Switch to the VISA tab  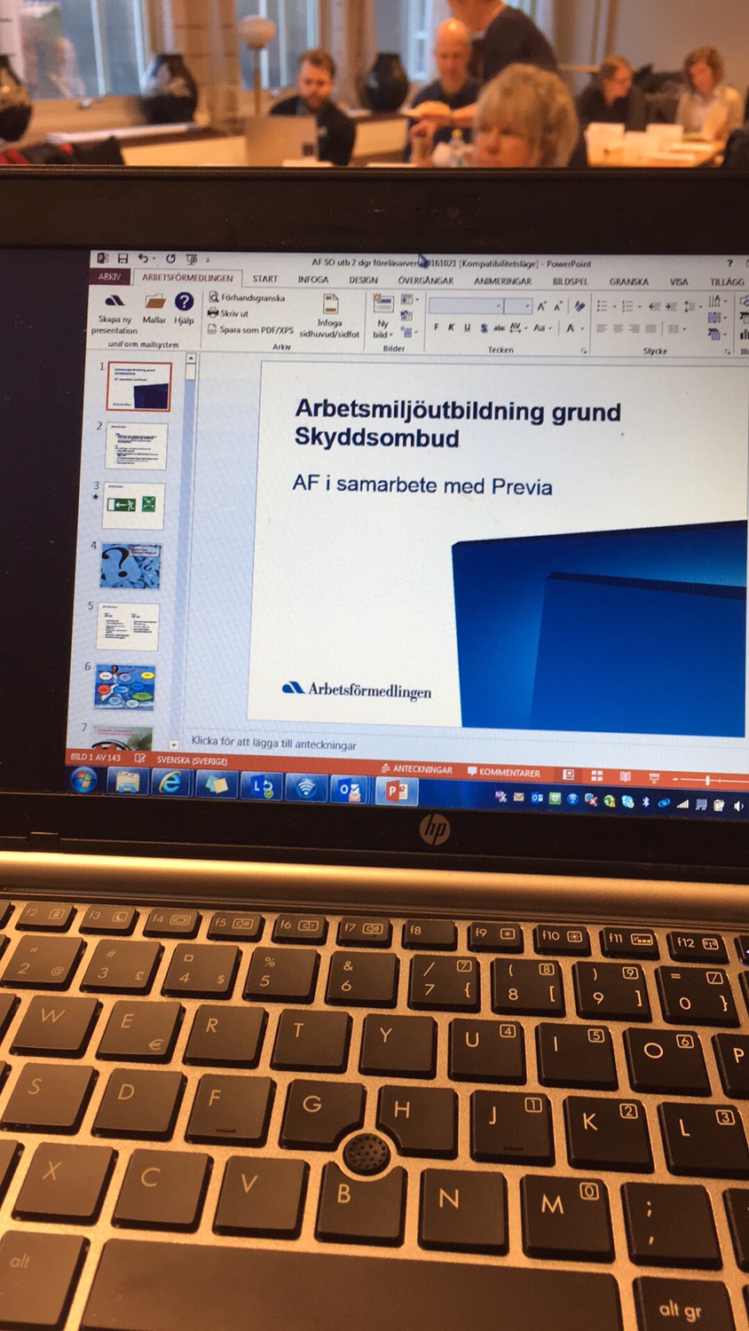[679, 282]
